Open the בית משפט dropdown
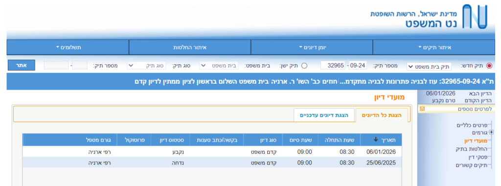501x186 pixels. point(219,66)
